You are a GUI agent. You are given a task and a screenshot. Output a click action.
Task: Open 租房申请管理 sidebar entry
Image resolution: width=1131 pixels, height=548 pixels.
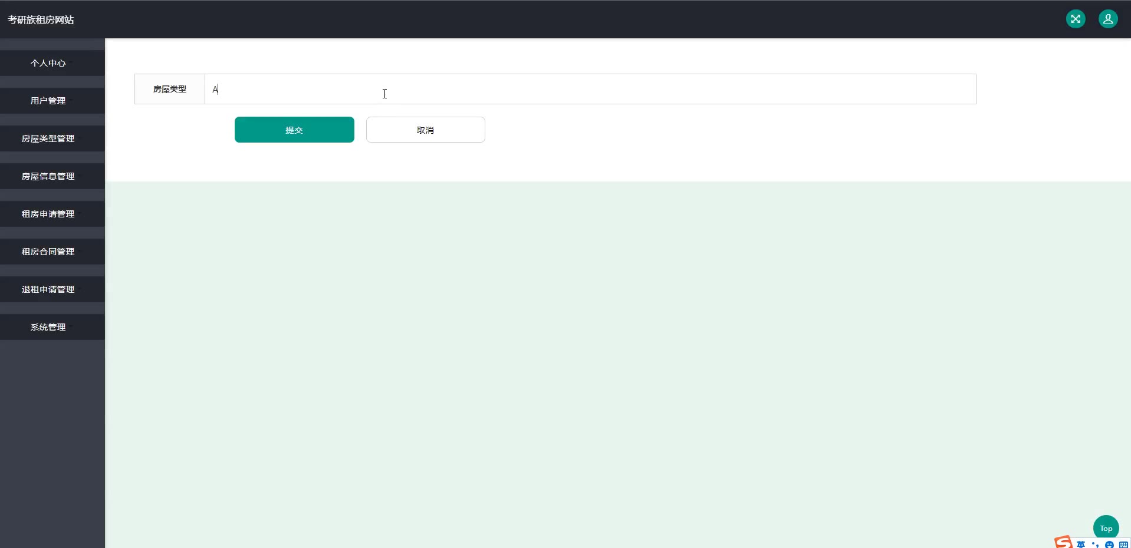click(52, 214)
